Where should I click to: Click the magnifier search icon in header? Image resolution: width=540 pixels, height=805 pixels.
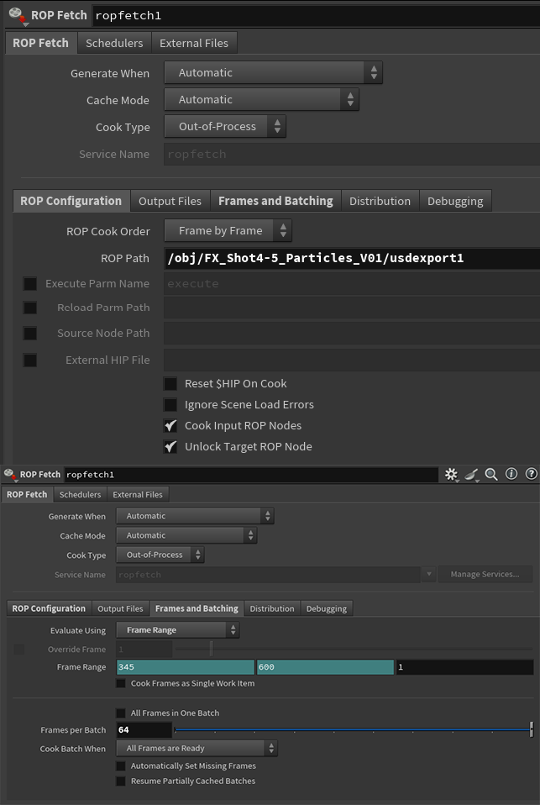pyautogui.click(x=491, y=475)
